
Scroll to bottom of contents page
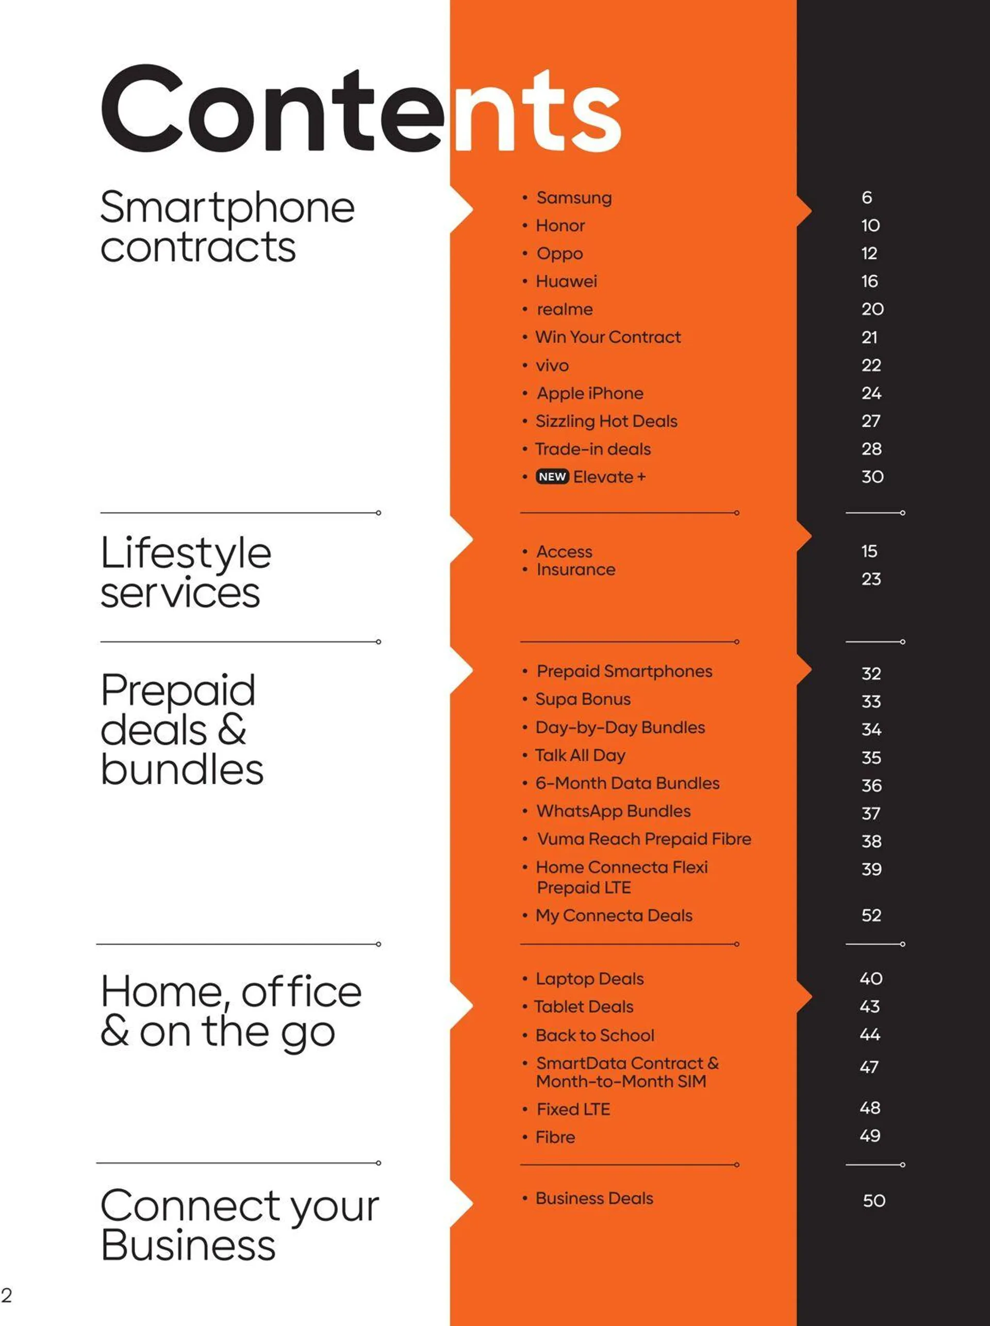coord(495,1299)
